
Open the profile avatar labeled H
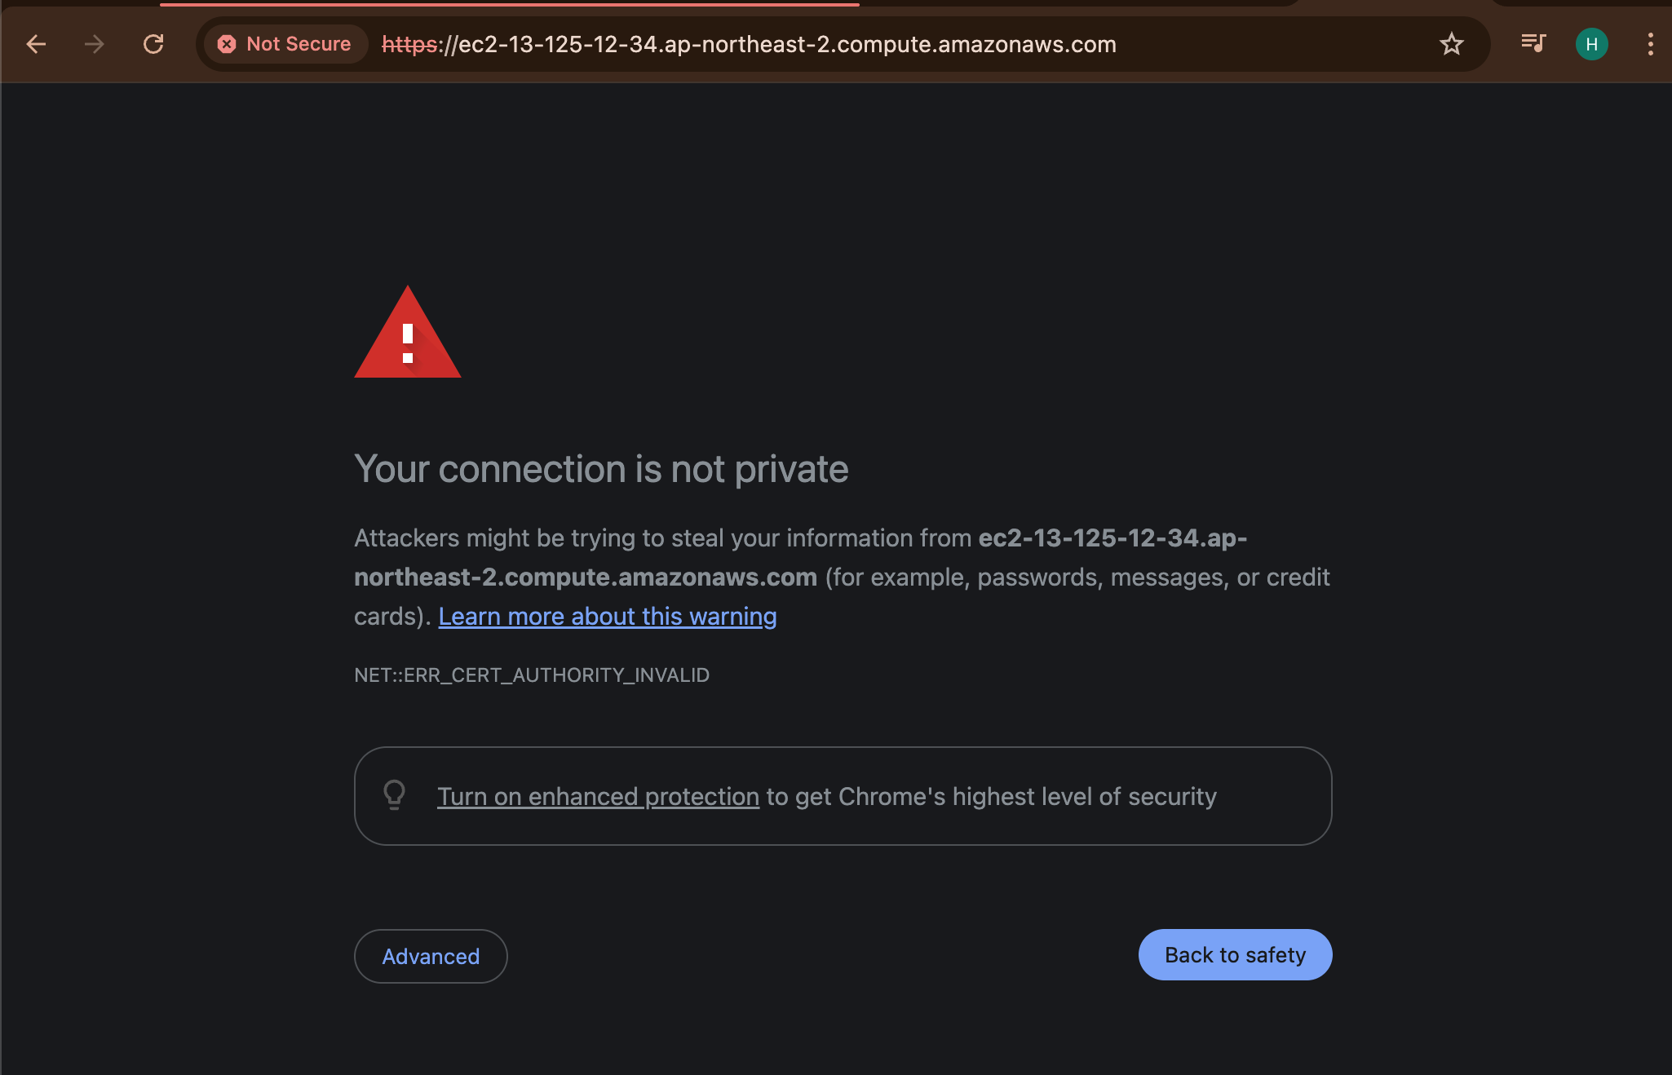(1591, 44)
